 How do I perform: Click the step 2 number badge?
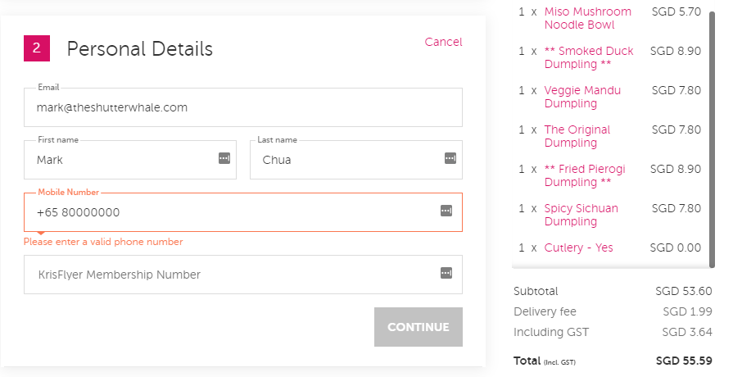37,48
